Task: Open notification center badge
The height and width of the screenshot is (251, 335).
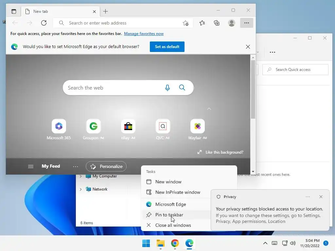Action: pos(326,243)
